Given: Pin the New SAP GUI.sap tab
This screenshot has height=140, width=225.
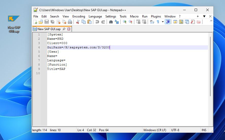Looking at the screenshot, I should coord(64,29).
